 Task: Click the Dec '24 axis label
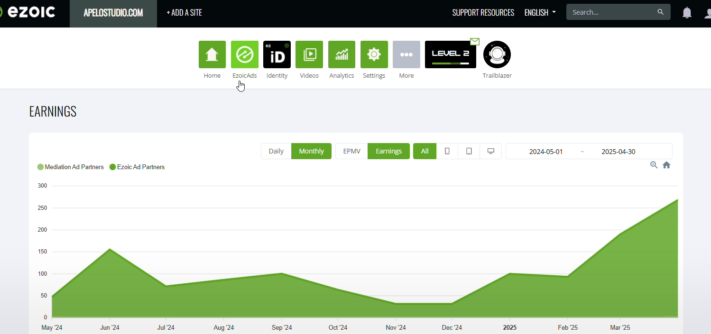452,327
